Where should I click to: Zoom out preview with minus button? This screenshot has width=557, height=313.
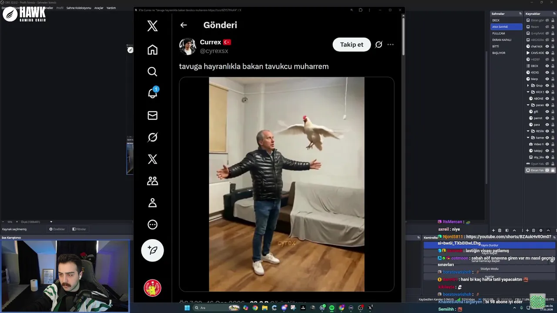tap(3, 222)
